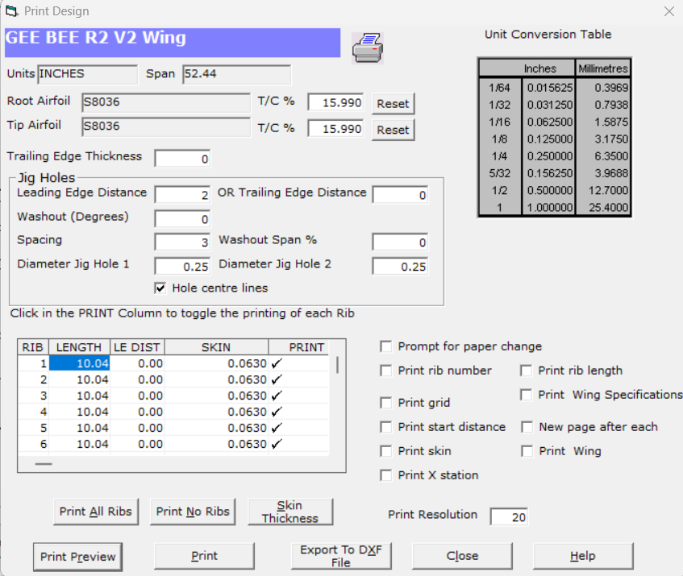Click the Close button at bottom

point(462,556)
